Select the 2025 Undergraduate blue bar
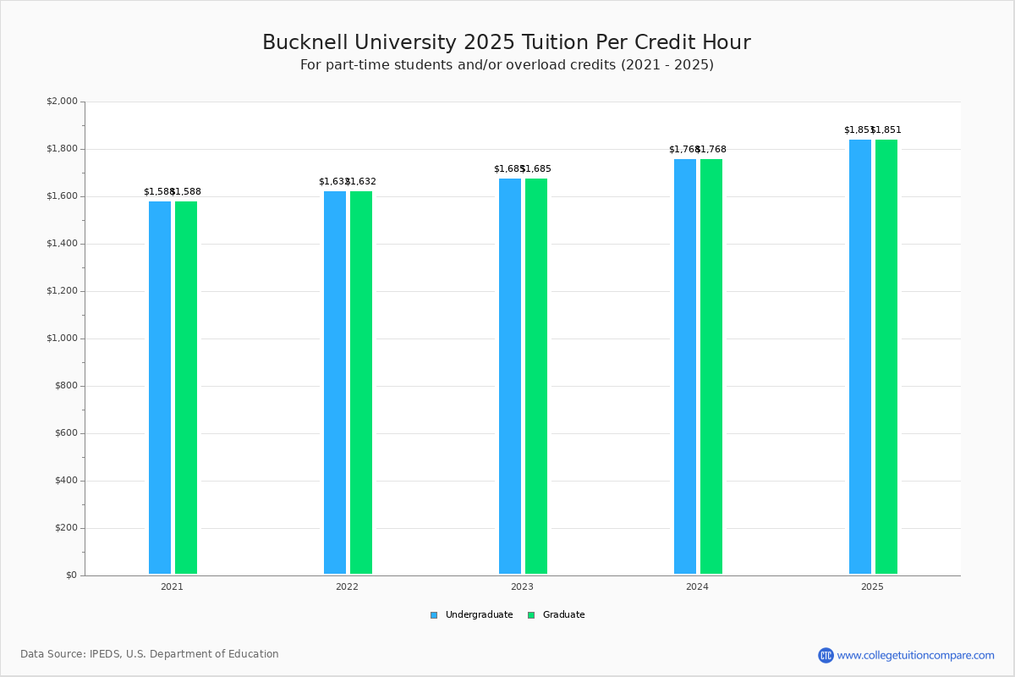This screenshot has width=1015, height=677. click(860, 357)
